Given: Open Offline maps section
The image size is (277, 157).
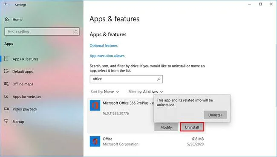Looking at the screenshot, I should click(23, 84).
